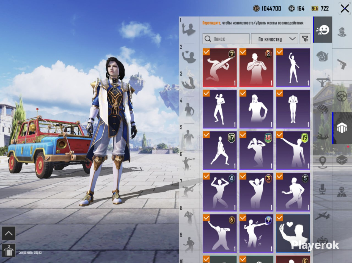Click the Перетащите drag hint text

coord(211,23)
